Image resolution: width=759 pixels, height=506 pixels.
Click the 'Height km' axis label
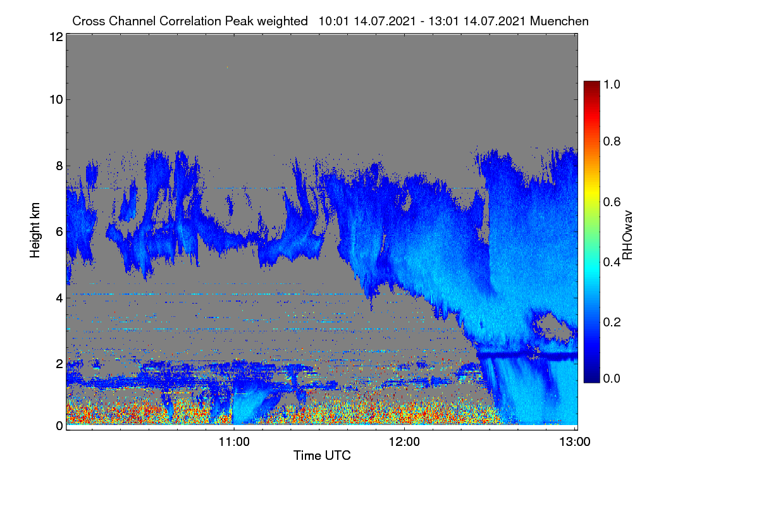[x=35, y=231]
